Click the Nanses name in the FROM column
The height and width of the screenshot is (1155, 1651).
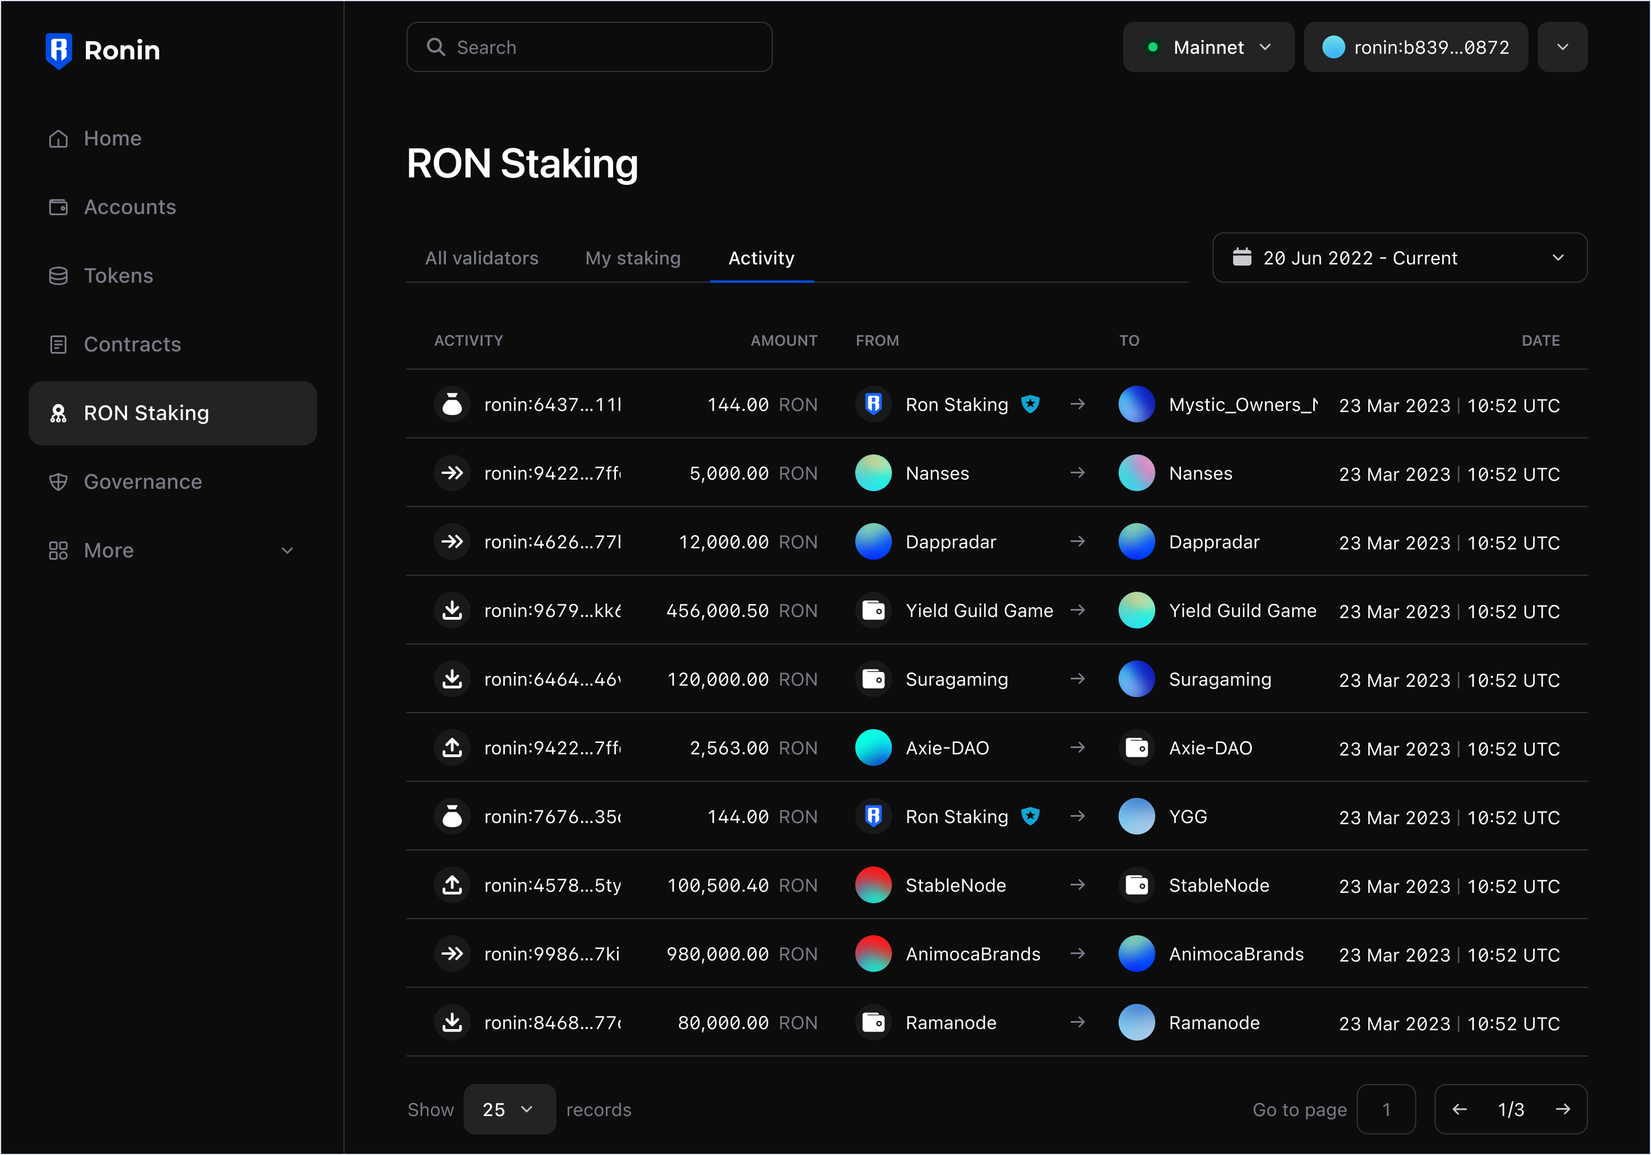pos(937,473)
